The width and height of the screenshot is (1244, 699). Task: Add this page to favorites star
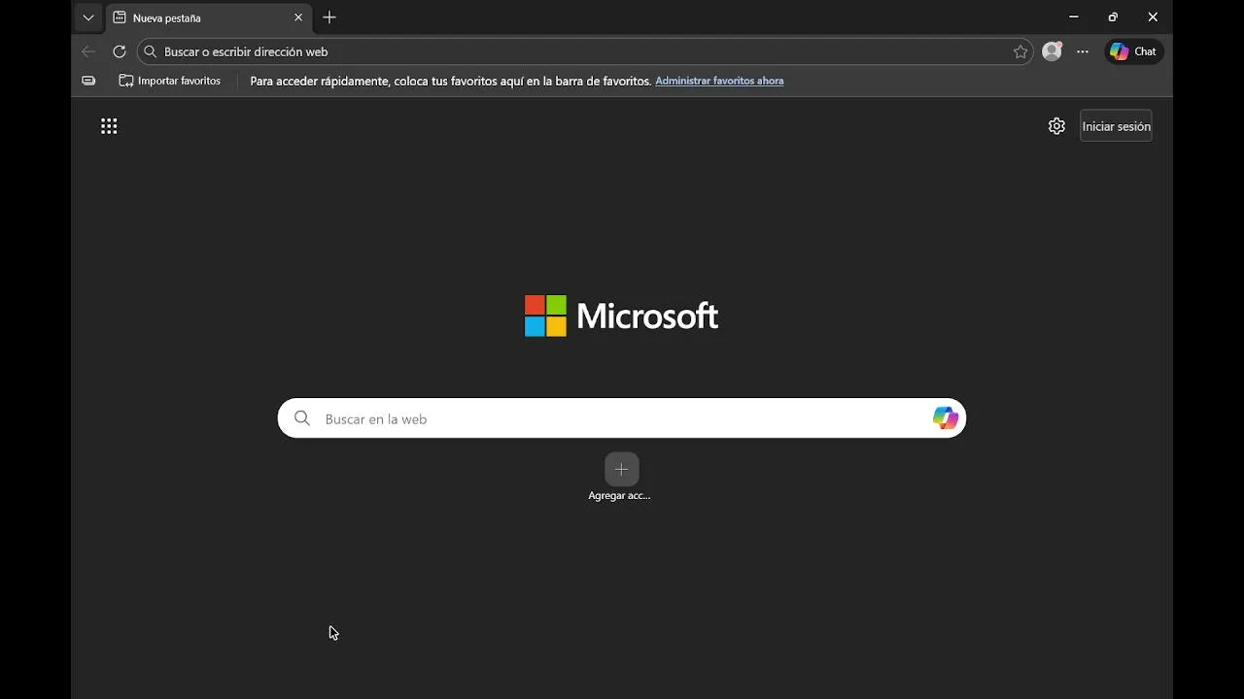[x=1020, y=51]
